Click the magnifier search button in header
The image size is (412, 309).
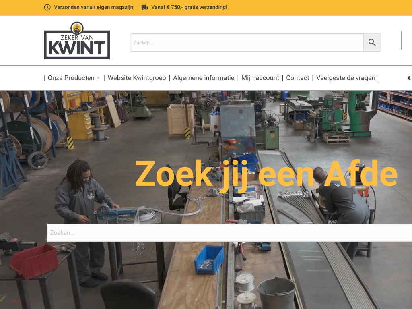tap(372, 42)
